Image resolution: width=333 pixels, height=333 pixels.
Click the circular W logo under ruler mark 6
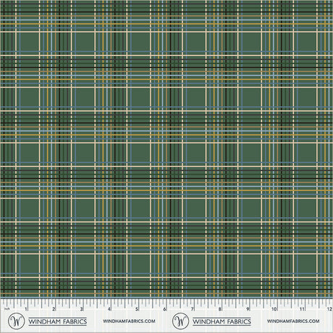coord(180,321)
